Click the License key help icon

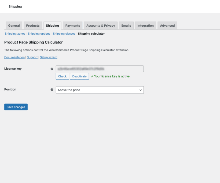click(52, 69)
